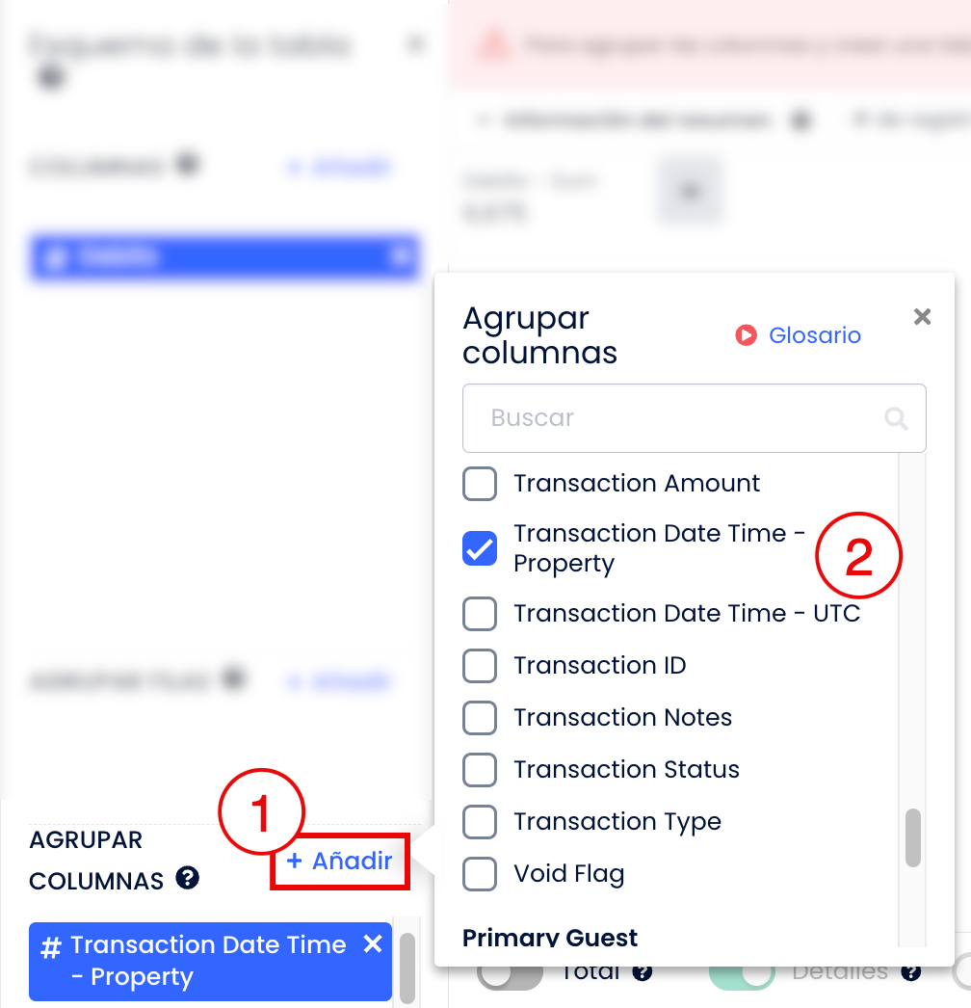Click the help icon next to Total

point(642,971)
